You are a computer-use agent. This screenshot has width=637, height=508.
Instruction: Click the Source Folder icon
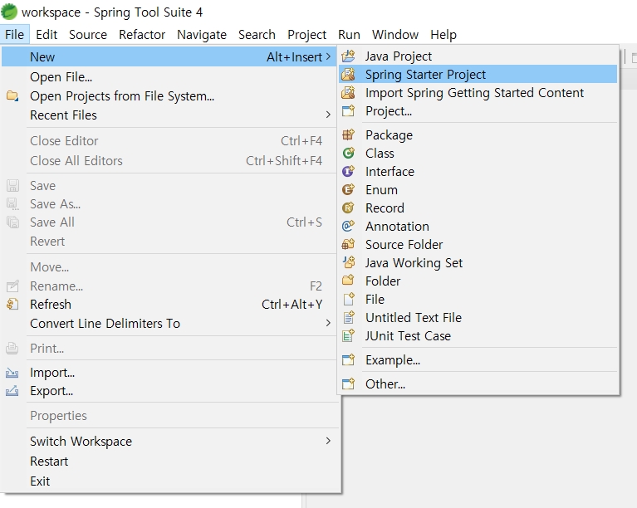click(x=348, y=245)
